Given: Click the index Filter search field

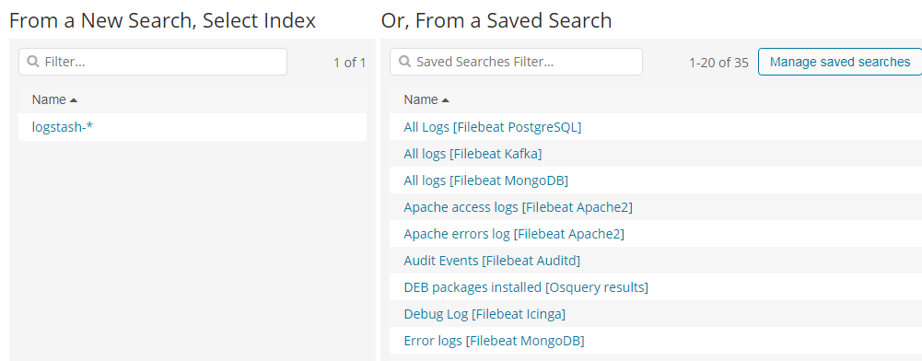Looking at the screenshot, I should pos(153,62).
